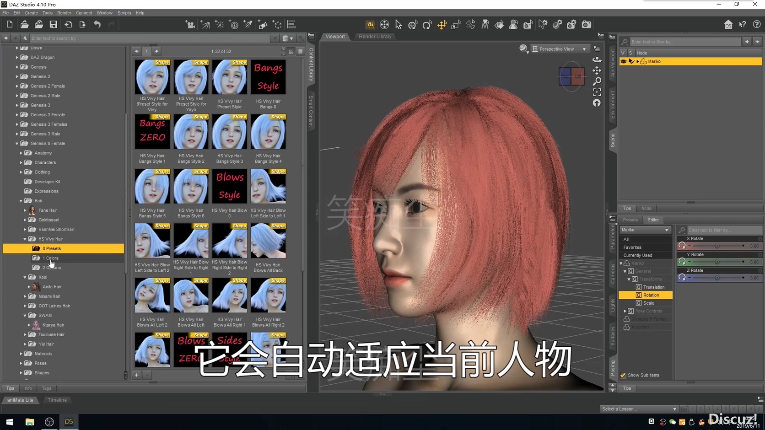Create a new null object
This screenshot has height=430, width=765.
point(277,25)
